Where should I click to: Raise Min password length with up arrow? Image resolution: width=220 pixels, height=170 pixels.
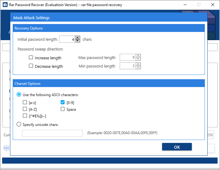click(138, 64)
